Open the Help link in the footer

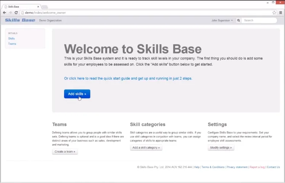point(196,167)
